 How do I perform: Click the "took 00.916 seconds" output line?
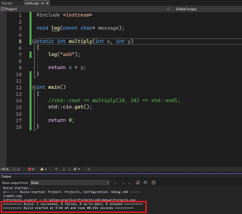68,208
